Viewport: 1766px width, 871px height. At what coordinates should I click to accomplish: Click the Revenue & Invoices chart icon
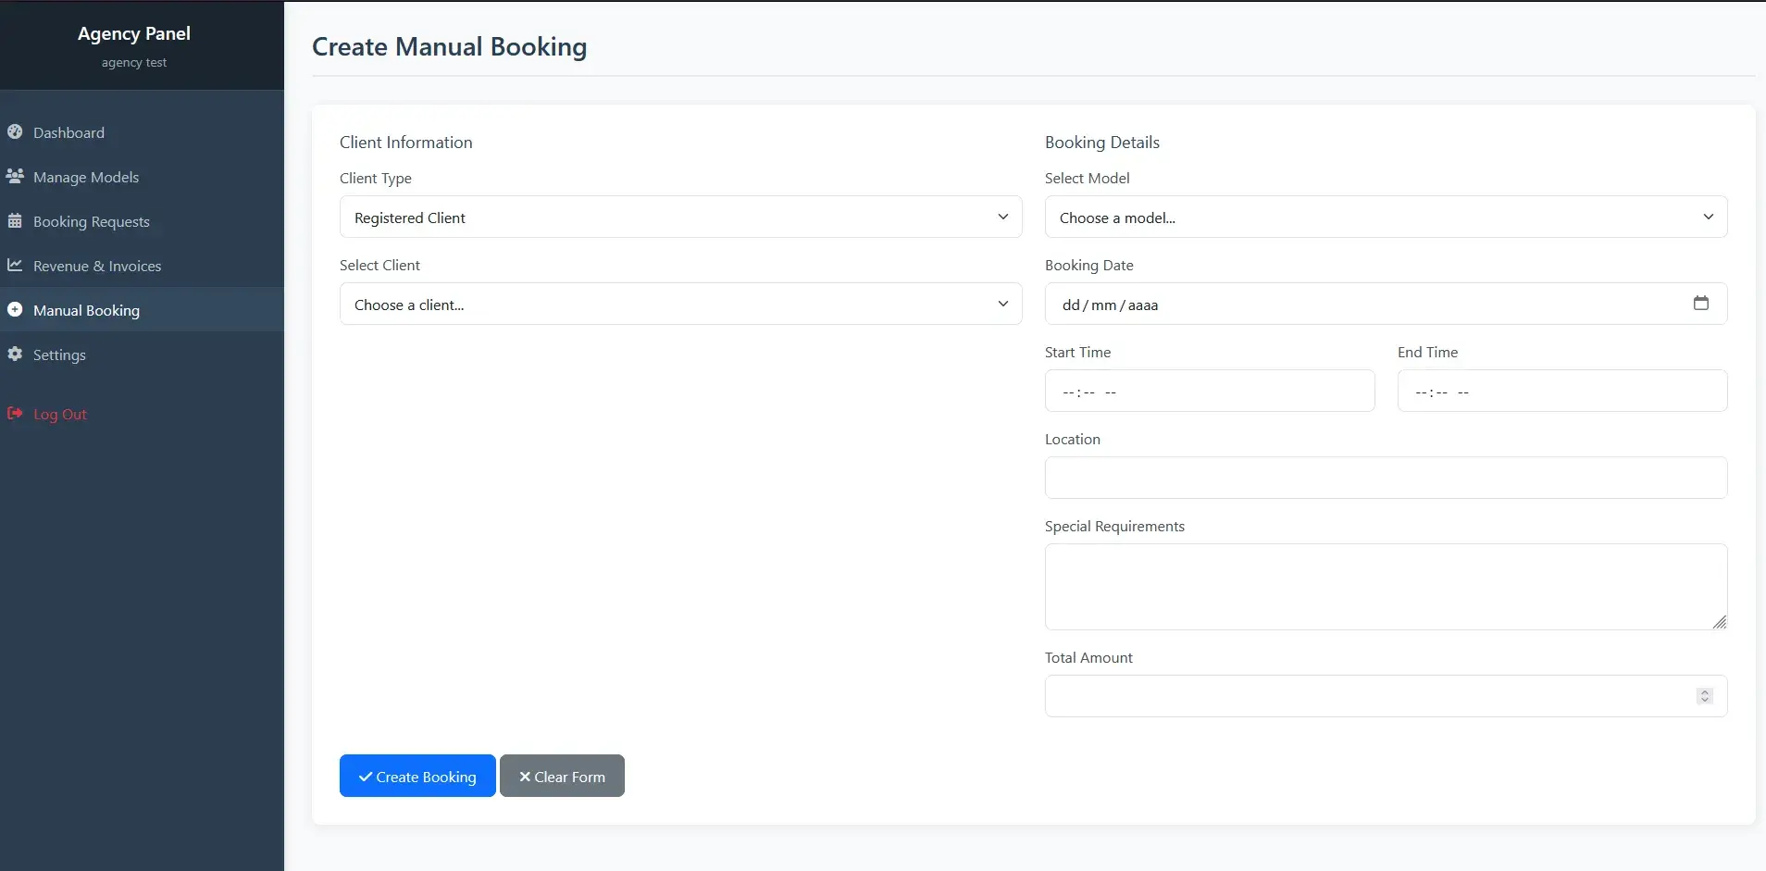tap(15, 266)
